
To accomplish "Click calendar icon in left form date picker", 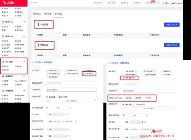I will [x=48, y=101].
